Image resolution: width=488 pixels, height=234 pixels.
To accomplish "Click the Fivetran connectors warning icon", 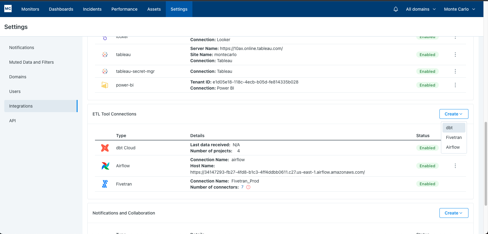I will tap(248, 187).
